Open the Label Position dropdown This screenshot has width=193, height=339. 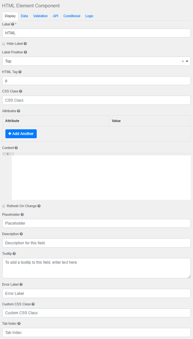click(x=187, y=61)
